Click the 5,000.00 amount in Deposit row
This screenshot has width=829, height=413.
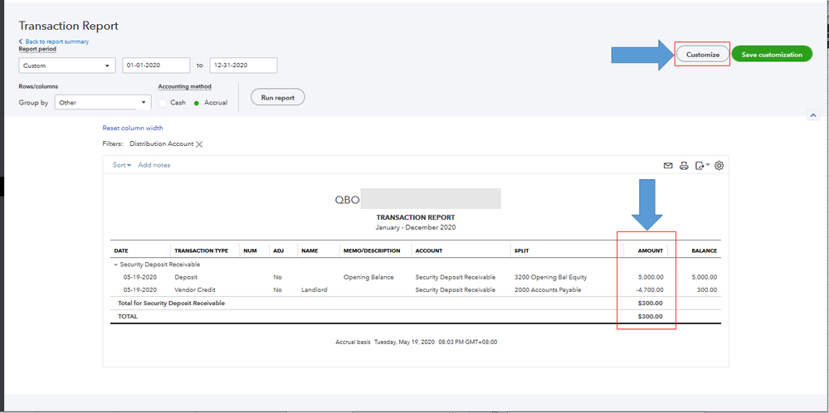pyautogui.click(x=651, y=277)
